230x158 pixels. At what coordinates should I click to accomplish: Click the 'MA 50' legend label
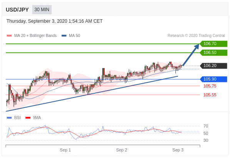click(75, 35)
